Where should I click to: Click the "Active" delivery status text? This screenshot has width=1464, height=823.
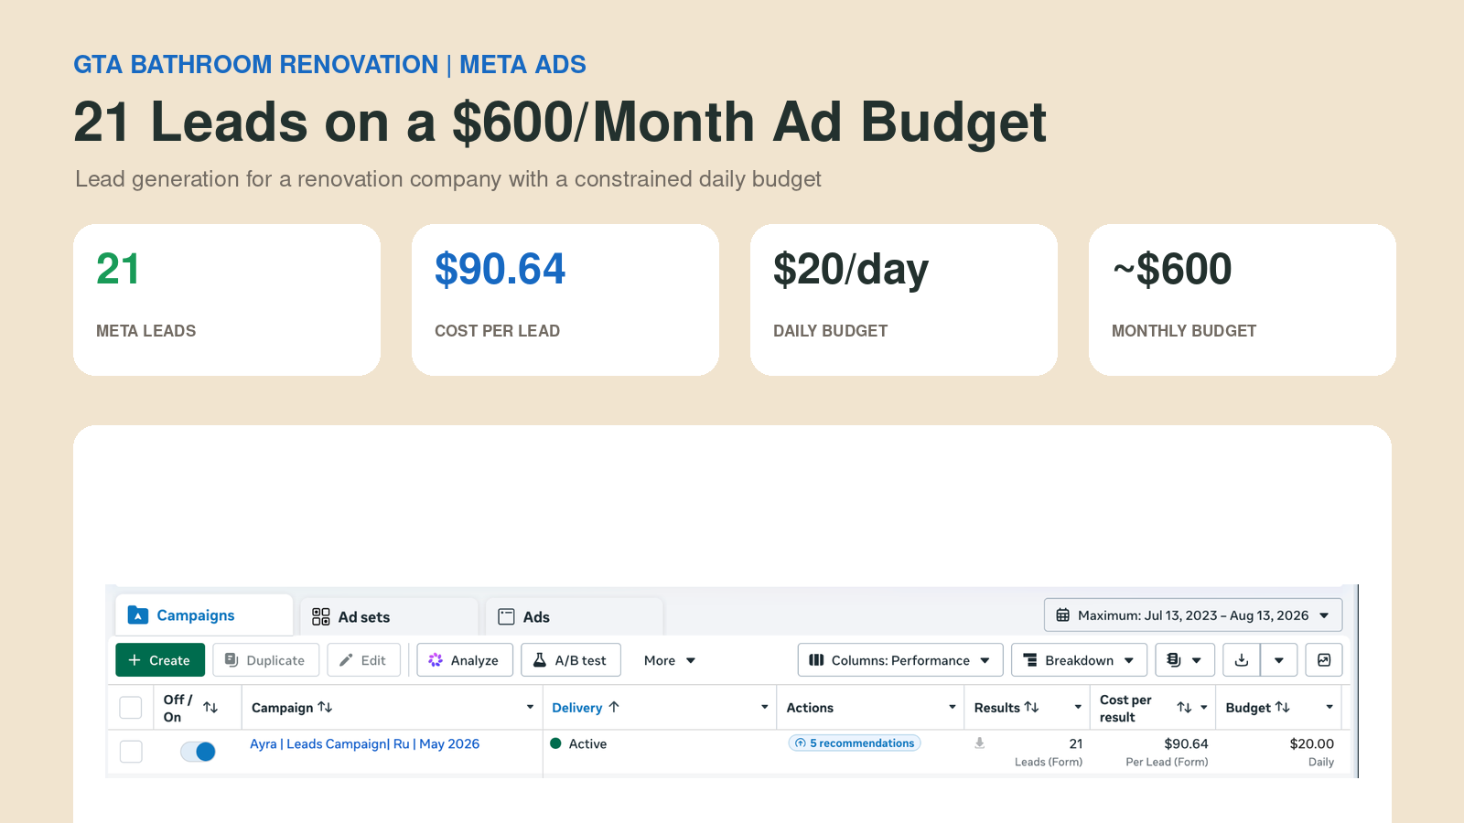(587, 744)
